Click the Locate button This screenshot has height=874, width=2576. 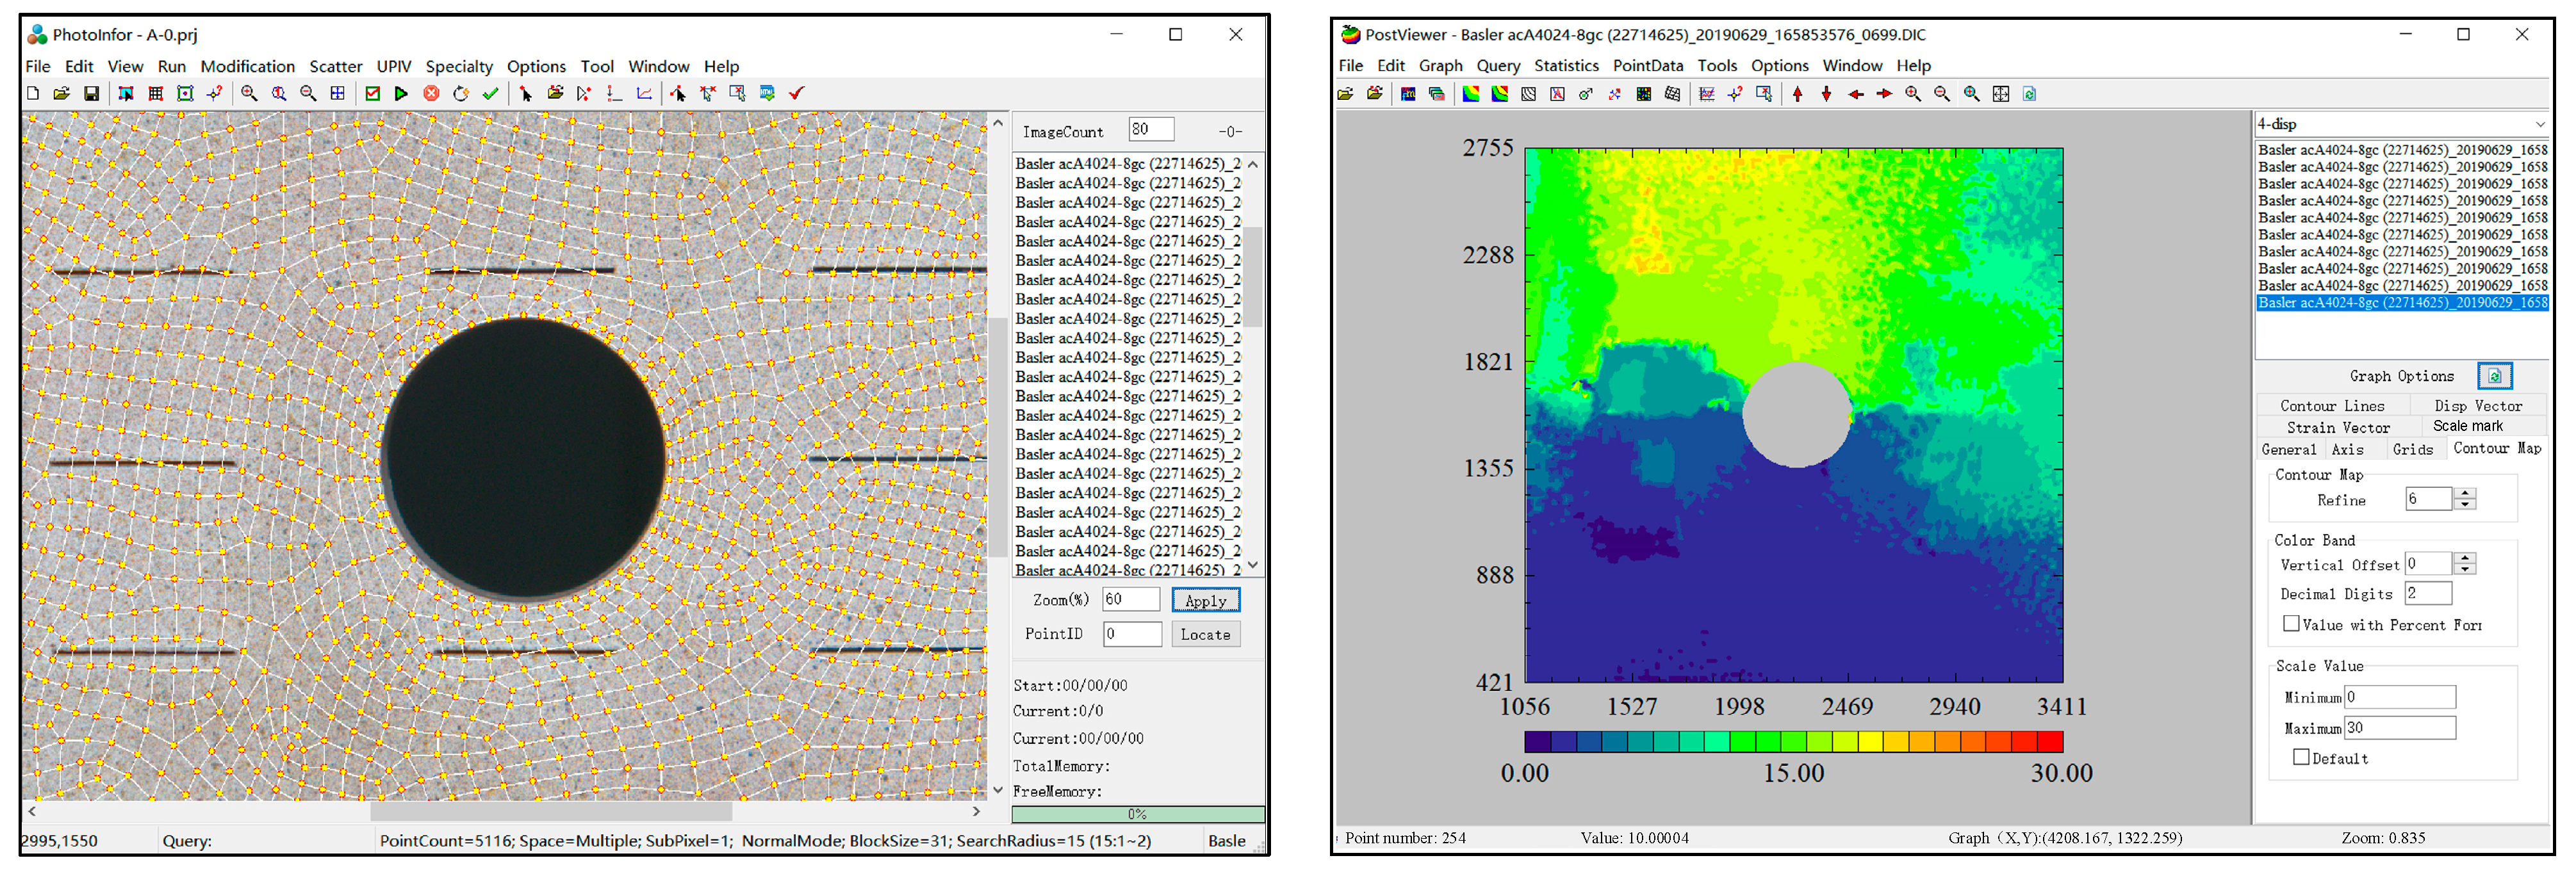1205,635
